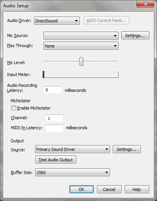Click the ASIO Control Panel button

107,20
